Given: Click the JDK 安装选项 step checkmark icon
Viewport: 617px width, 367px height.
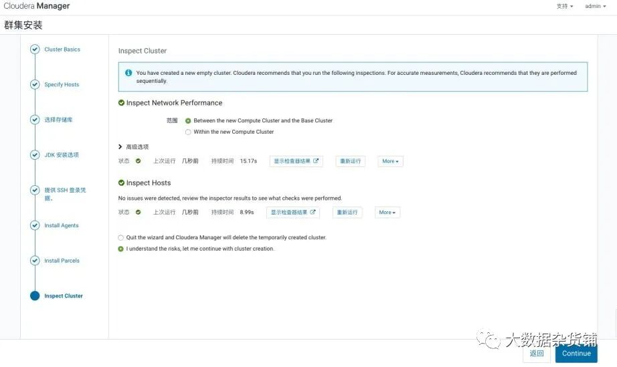Looking at the screenshot, I should (x=35, y=155).
